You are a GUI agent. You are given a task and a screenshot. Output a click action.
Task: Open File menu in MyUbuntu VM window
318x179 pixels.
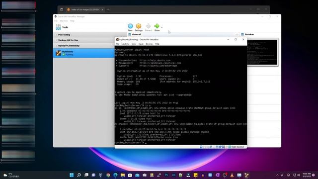(x=117, y=44)
